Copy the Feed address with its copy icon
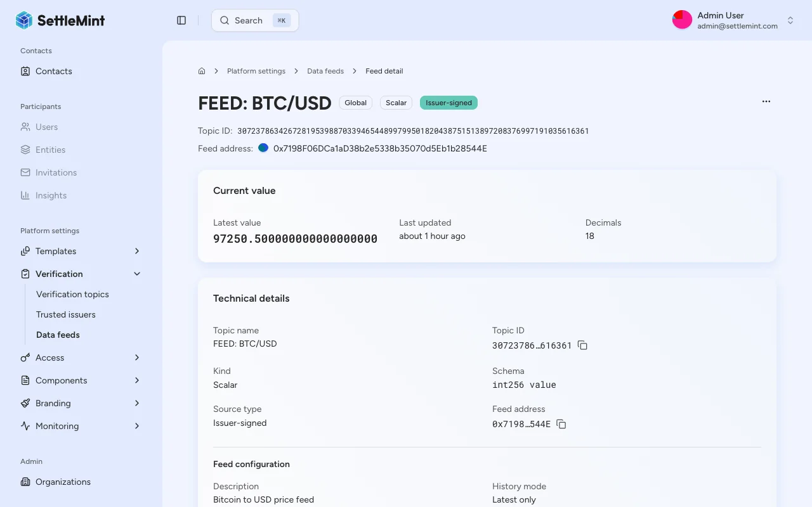This screenshot has height=507, width=812. point(561,424)
